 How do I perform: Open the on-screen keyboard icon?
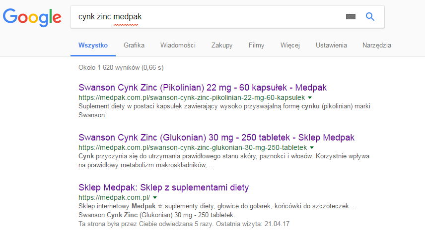tap(351, 16)
